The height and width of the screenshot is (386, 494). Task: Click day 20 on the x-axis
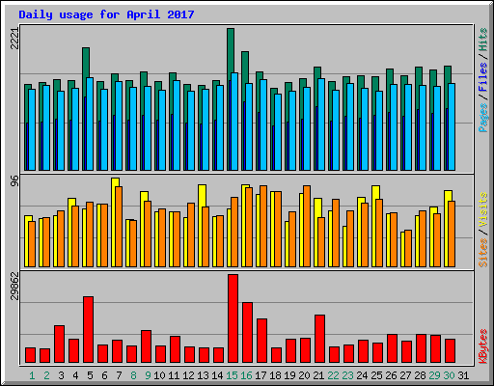304,375
